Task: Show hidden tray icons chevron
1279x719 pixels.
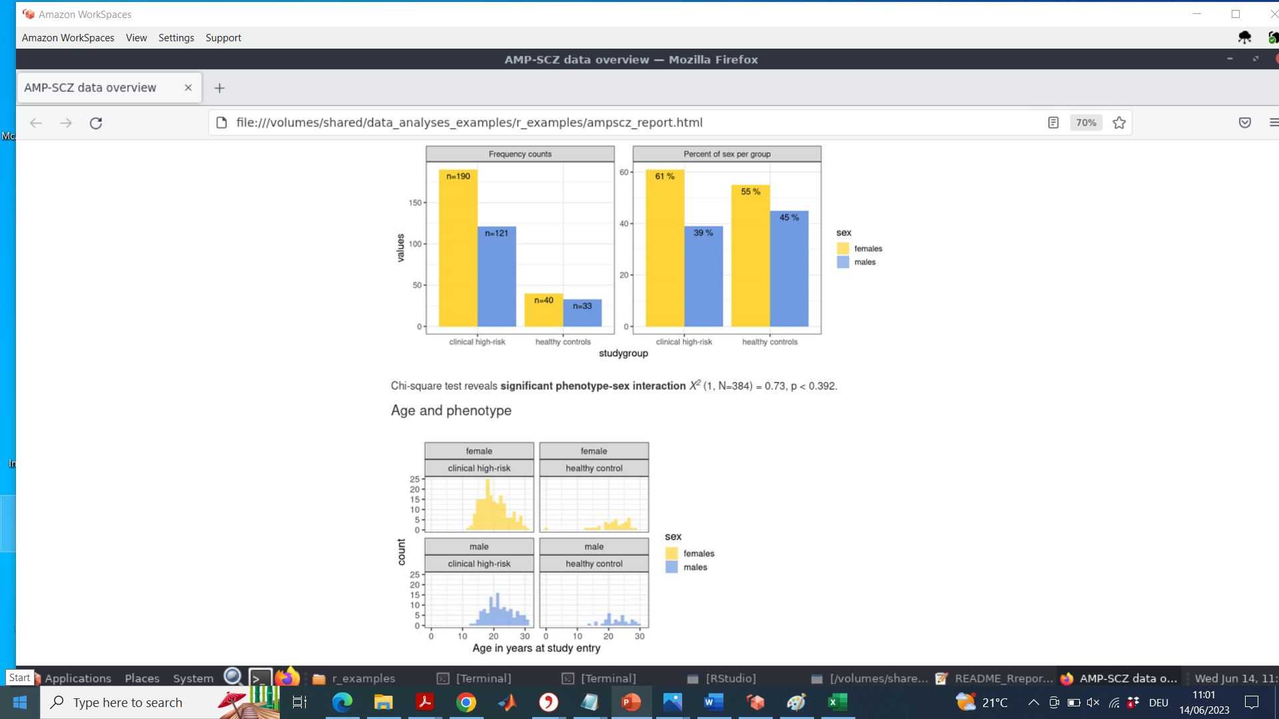Action: click(1033, 702)
